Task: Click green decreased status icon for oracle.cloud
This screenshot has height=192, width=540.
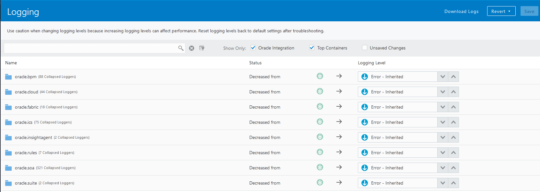Action: pyautogui.click(x=320, y=91)
